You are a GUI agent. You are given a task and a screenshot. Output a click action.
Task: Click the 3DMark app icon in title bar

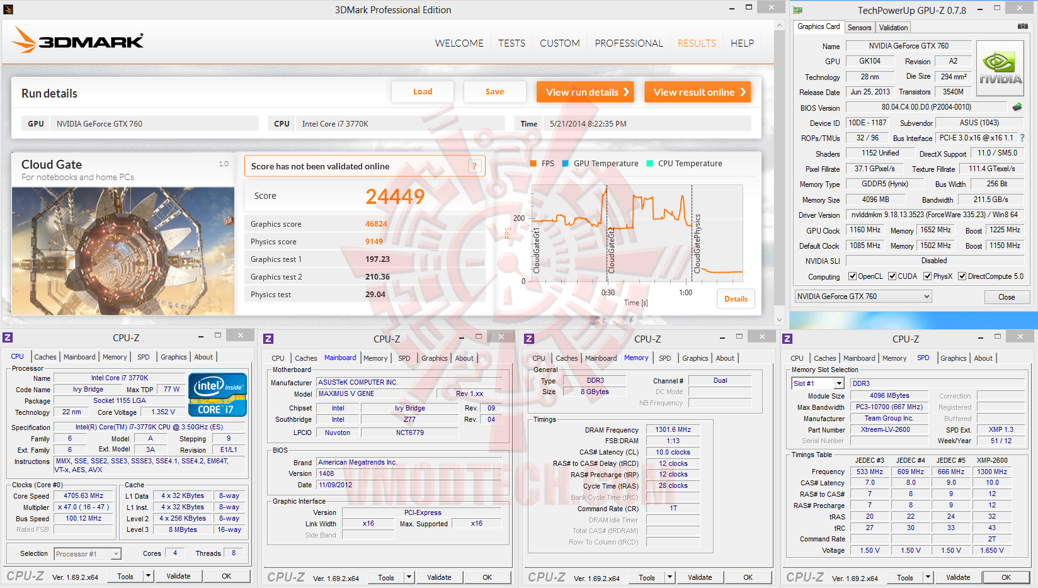point(8,9)
